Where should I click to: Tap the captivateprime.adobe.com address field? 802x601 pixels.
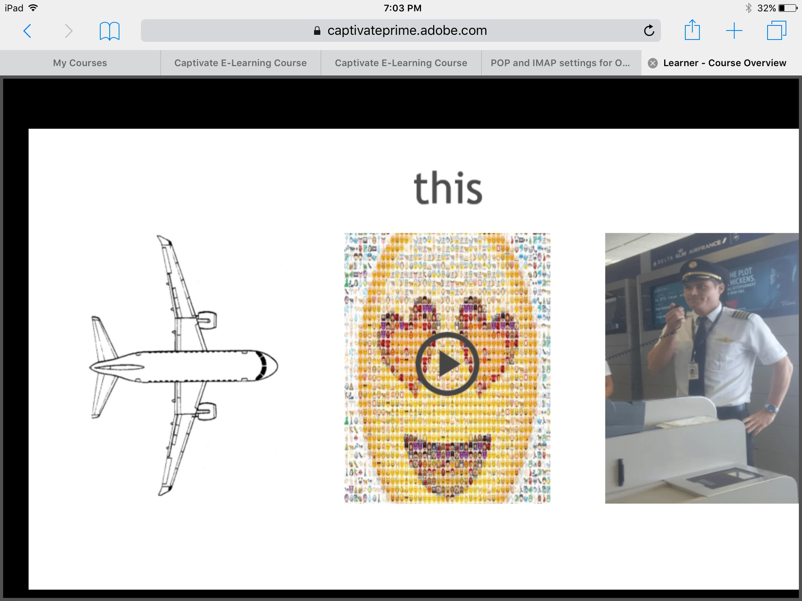pos(407,31)
